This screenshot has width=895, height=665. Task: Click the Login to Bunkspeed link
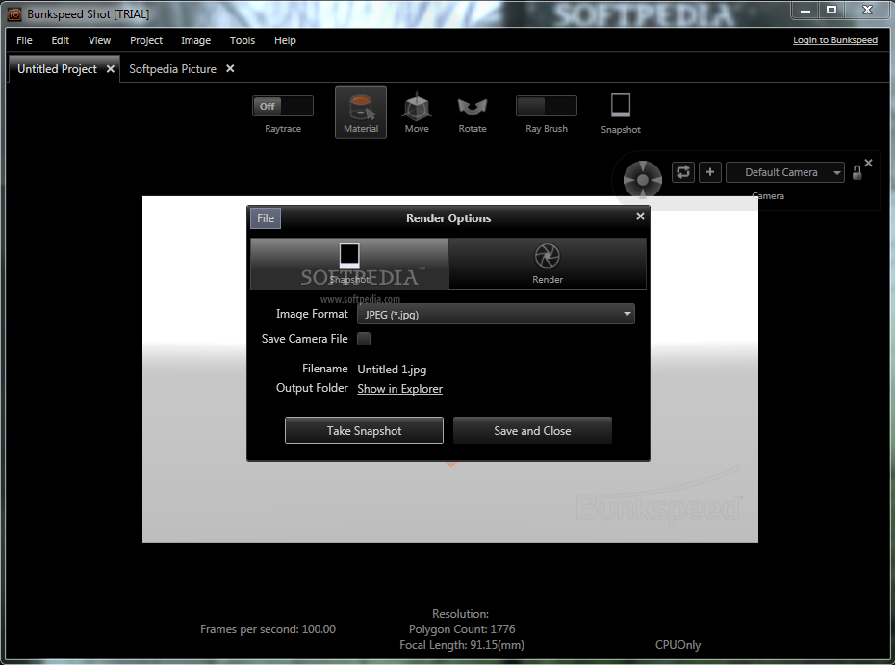pyautogui.click(x=835, y=40)
